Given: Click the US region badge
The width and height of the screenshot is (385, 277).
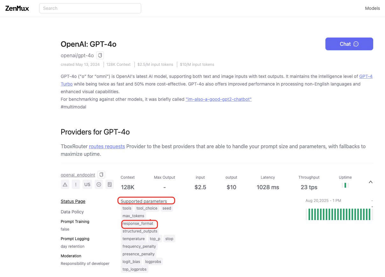Looking at the screenshot, I should 87,184.
